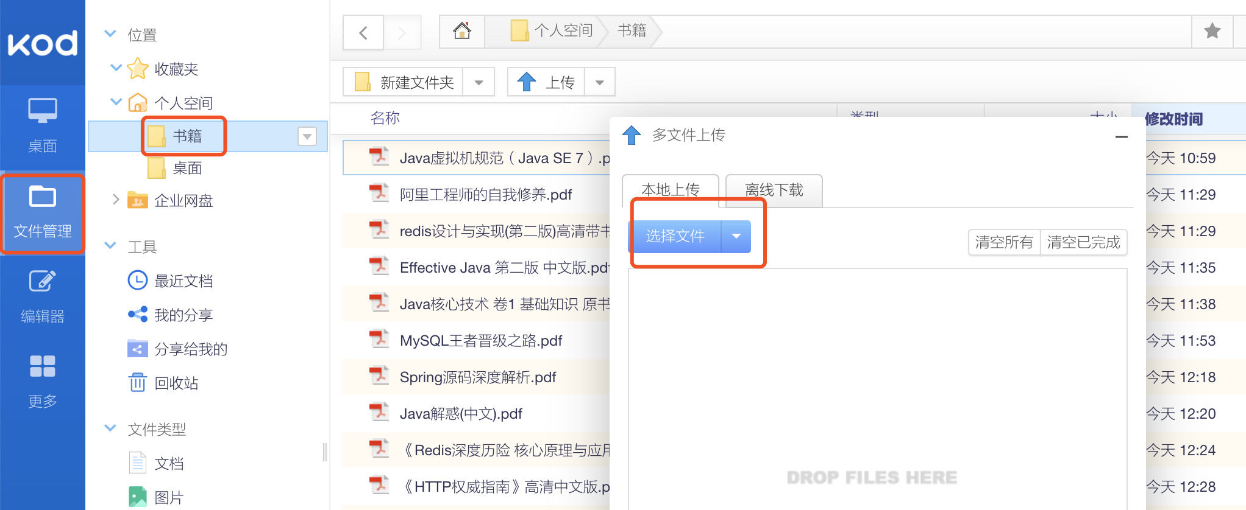
Task: Open the 更多 grid icon
Action: click(x=43, y=382)
